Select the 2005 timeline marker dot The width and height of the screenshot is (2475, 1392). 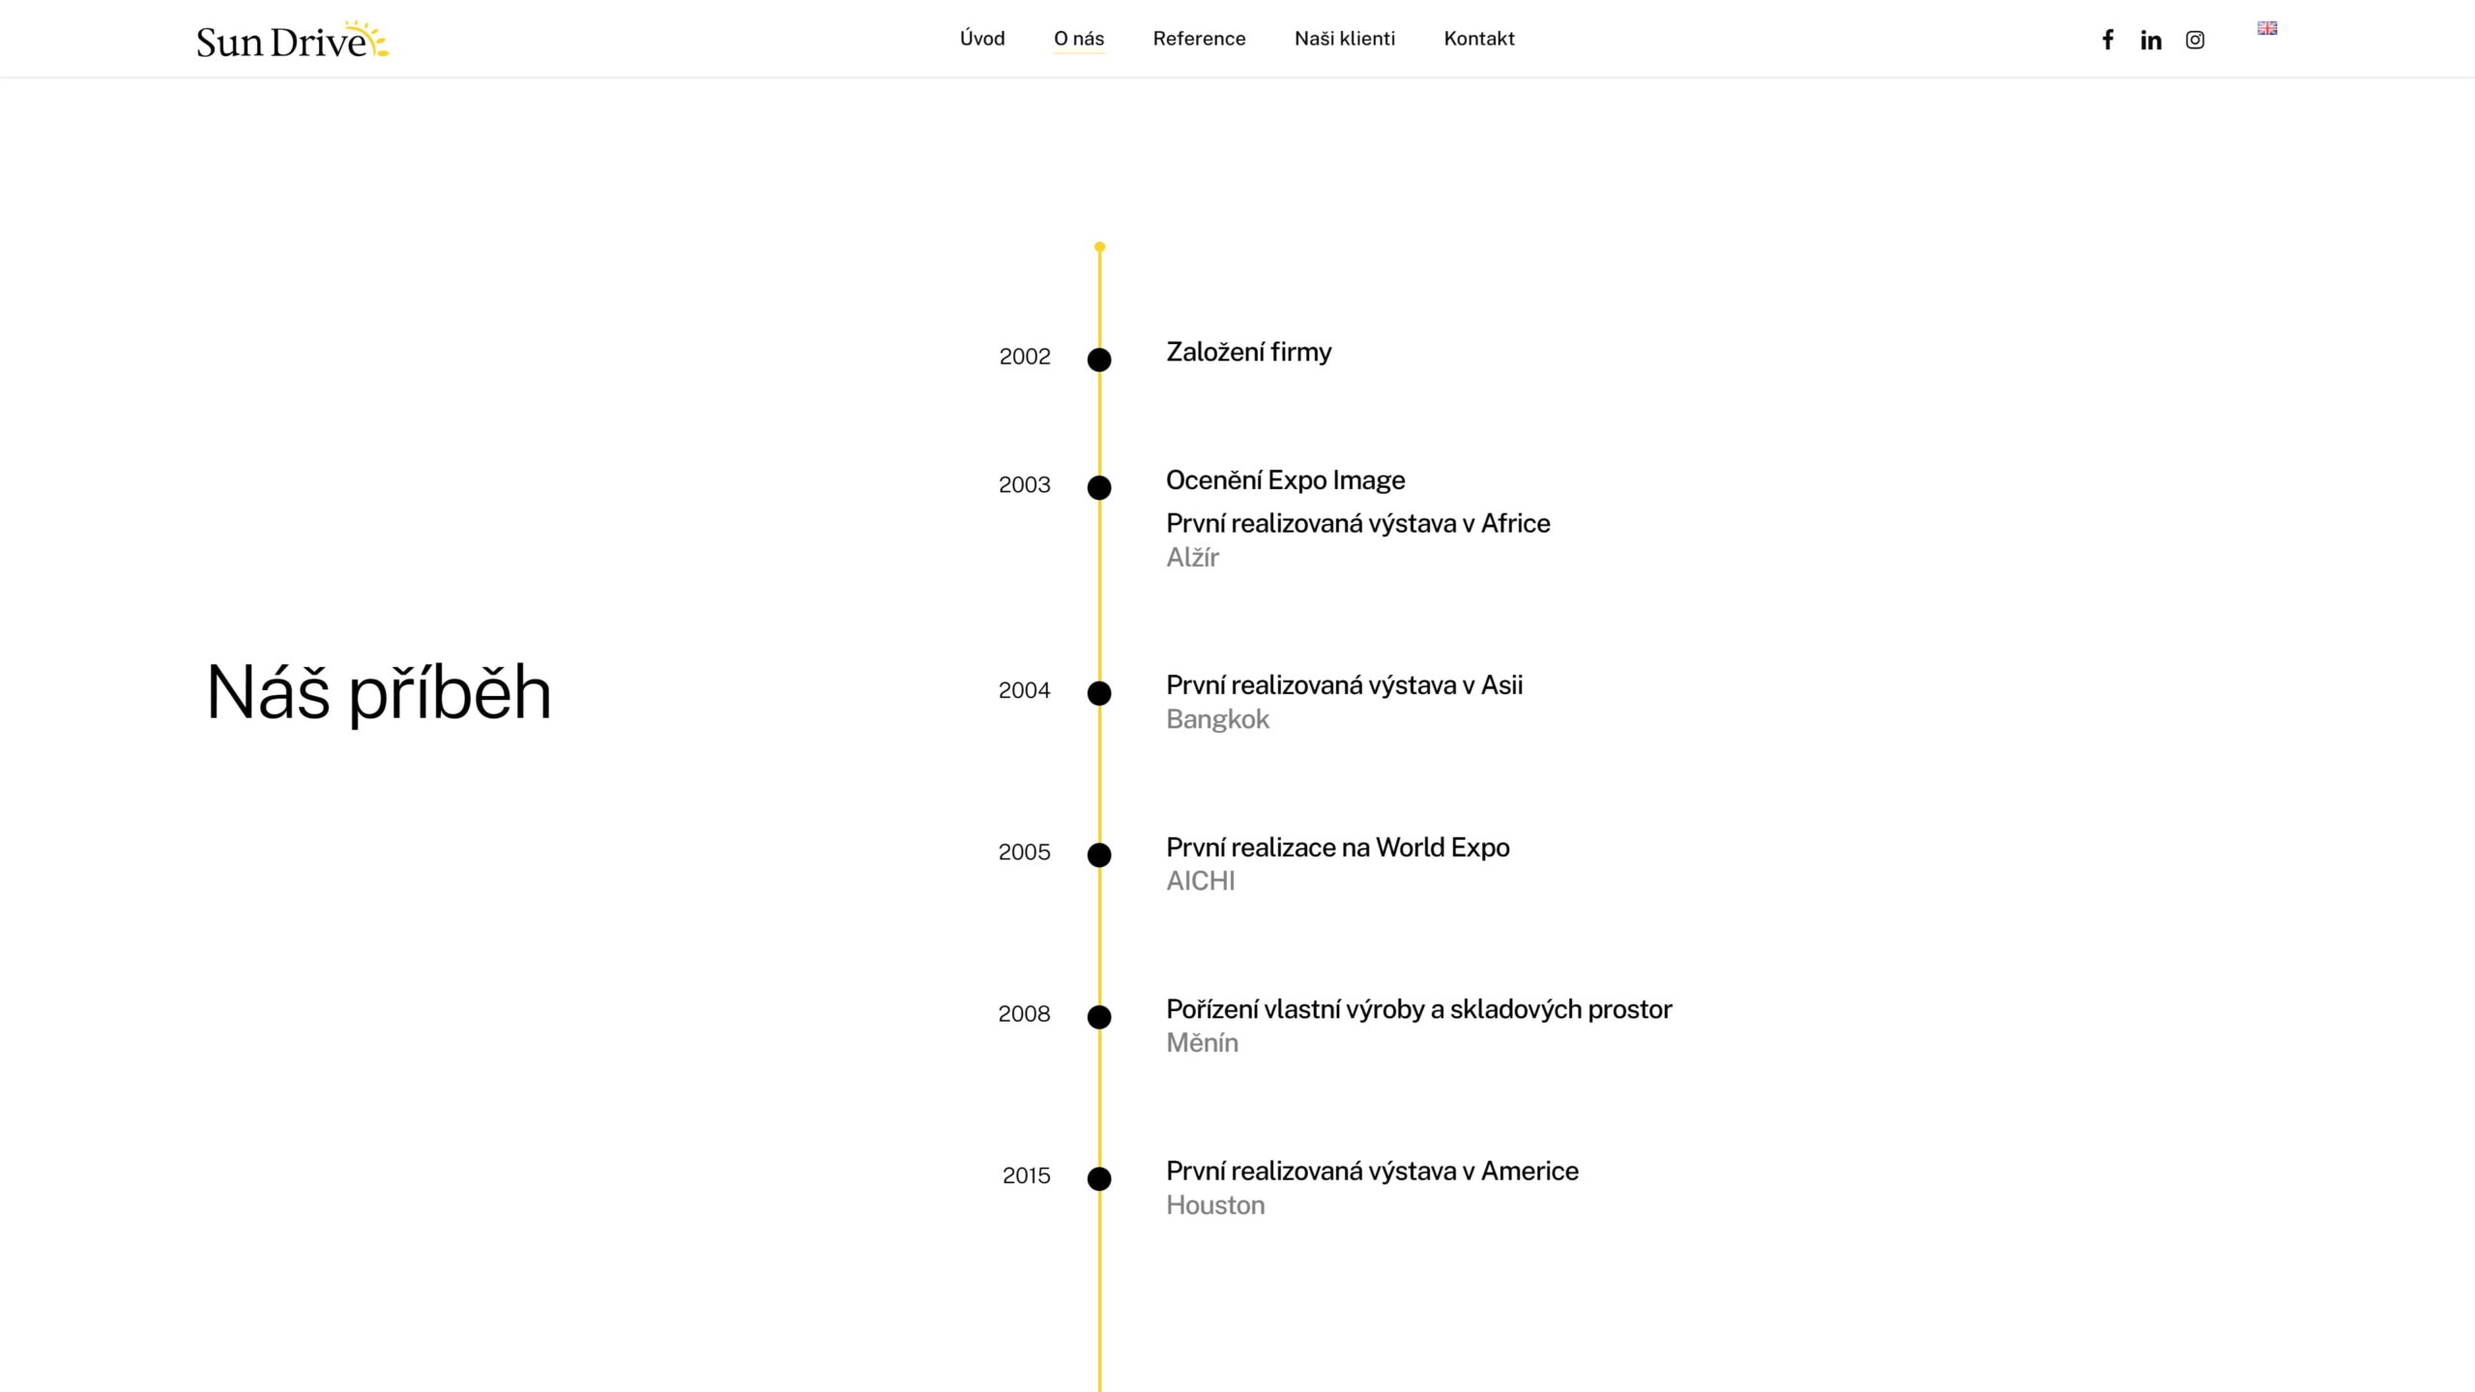click(x=1099, y=855)
